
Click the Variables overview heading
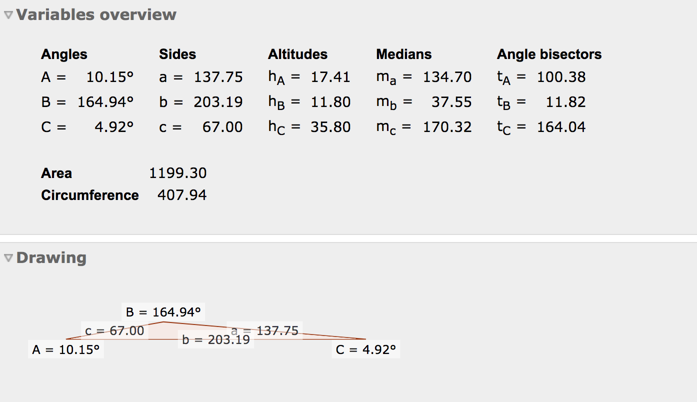pos(96,15)
